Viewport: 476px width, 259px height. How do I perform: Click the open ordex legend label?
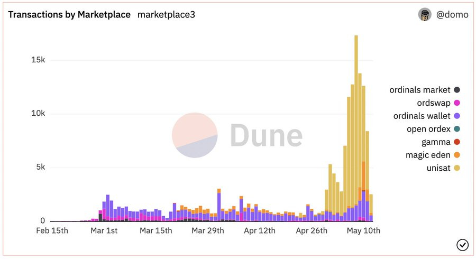pyautogui.click(x=428, y=129)
